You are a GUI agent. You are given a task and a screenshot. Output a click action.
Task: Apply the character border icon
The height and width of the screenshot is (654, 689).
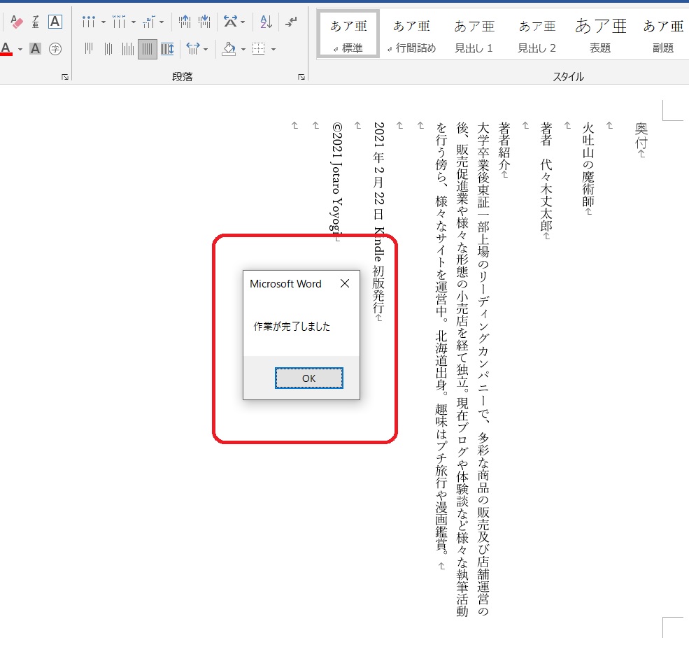pos(55,22)
